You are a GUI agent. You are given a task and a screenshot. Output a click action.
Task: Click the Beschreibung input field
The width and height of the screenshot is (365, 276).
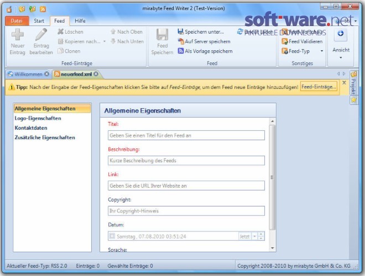tap(186, 161)
